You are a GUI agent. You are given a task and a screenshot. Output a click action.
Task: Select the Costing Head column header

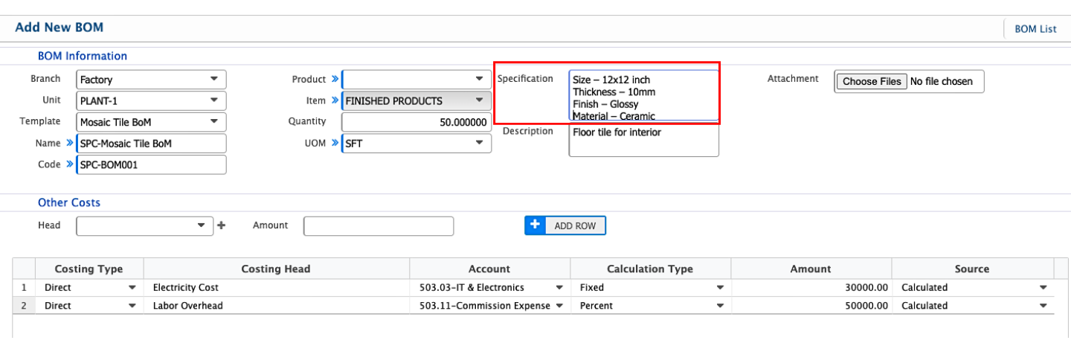(276, 269)
